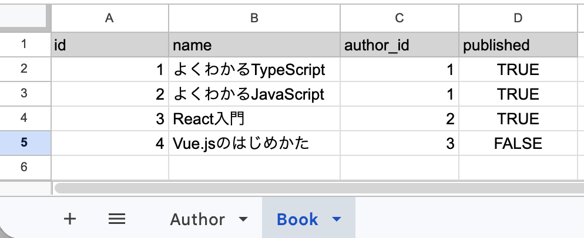Select column A header
This screenshot has width=584, height=238.
109,18
